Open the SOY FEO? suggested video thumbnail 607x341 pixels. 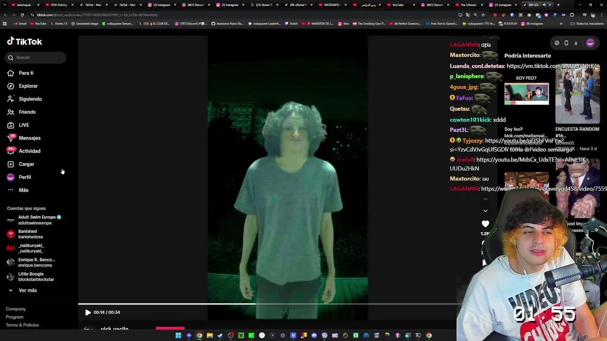pos(526,94)
